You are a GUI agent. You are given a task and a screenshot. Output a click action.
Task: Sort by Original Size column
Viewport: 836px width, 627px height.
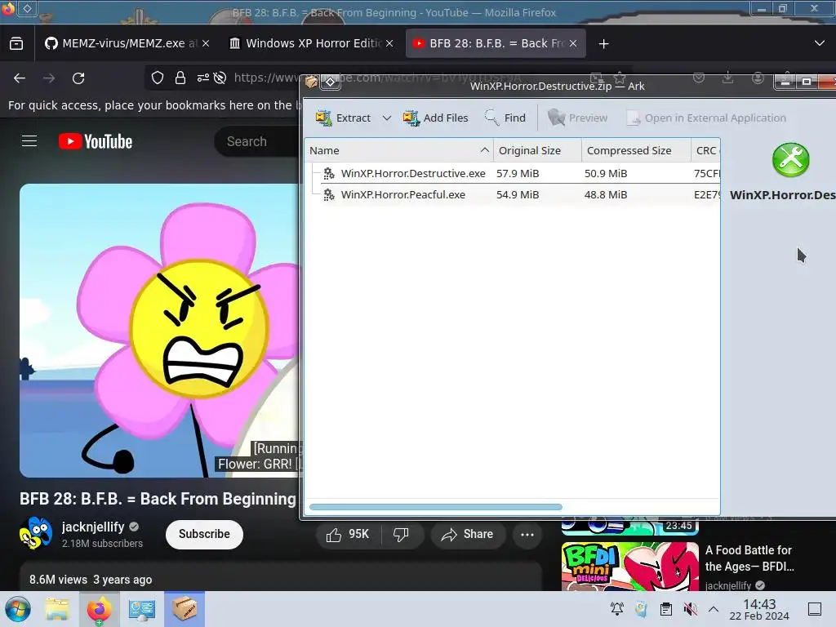pos(537,150)
